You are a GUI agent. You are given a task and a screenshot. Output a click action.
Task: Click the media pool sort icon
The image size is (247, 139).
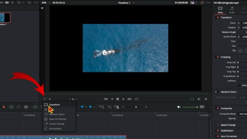(x=29, y=2)
